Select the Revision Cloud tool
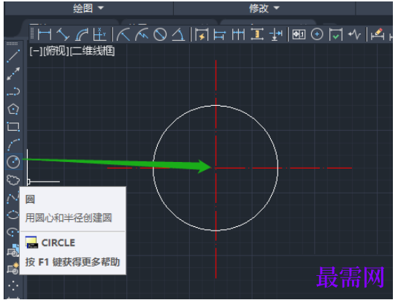Image resolution: width=398 pixels, height=300 pixels. pos(13,180)
